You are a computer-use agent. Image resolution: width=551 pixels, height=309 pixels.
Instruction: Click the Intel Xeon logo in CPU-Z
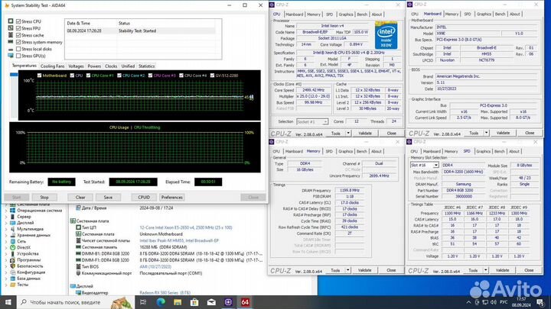coord(386,35)
